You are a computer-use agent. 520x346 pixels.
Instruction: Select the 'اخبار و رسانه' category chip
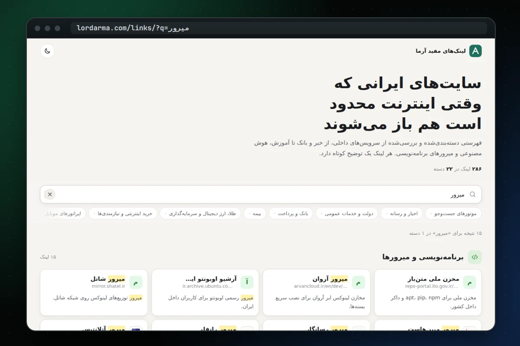(402, 213)
